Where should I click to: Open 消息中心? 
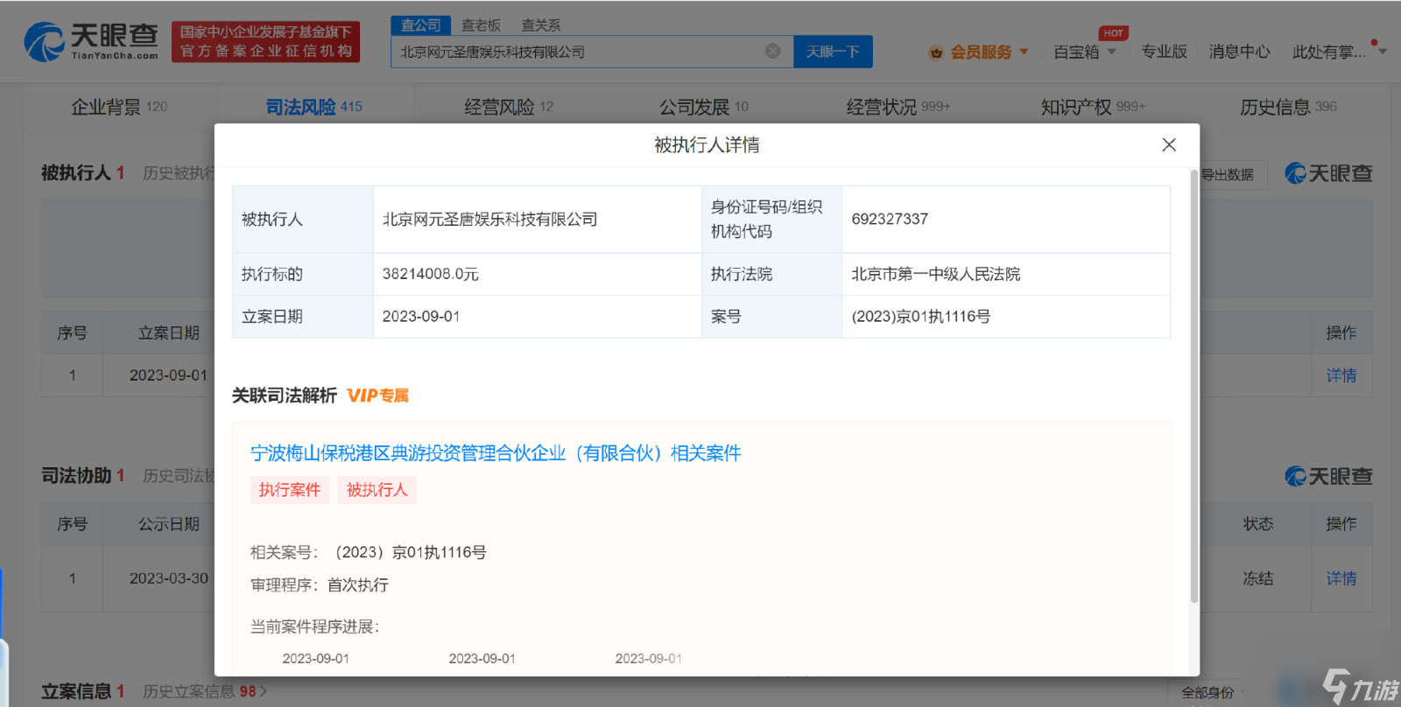tap(1239, 52)
